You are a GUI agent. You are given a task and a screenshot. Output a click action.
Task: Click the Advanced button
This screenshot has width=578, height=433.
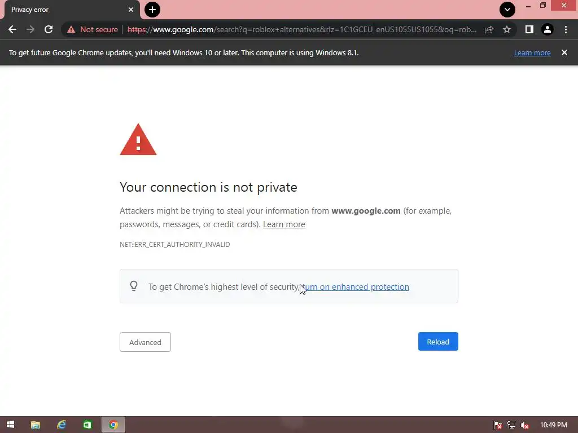[145, 342]
